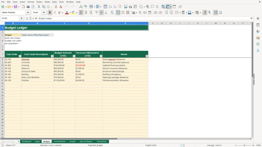This screenshot has height=147, width=262.
Task: Click the Merge and Center Cells icon
Action: (x=118, y=13)
